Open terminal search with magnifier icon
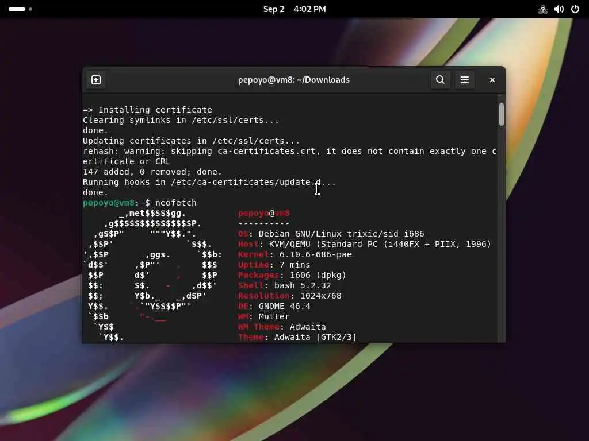Viewport: 589px width, 441px height. tap(440, 80)
